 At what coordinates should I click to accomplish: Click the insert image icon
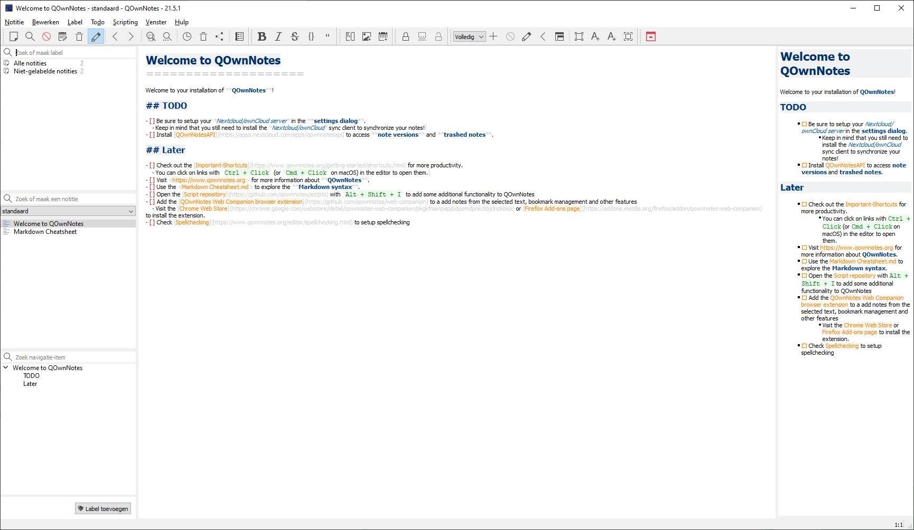coord(367,36)
